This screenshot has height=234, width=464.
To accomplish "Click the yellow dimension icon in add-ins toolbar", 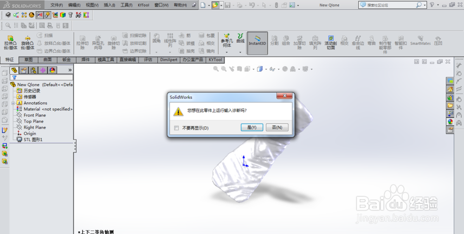I will [x=86, y=15].
